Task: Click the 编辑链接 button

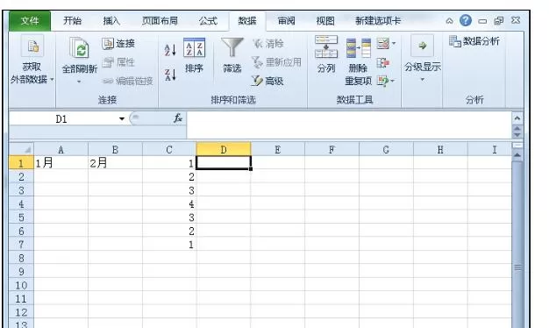Action: [x=128, y=82]
